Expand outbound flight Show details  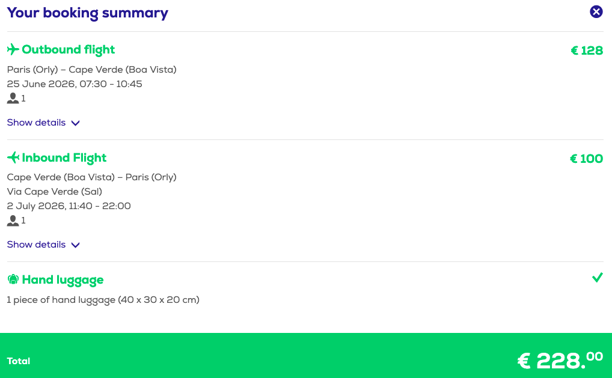tap(37, 123)
